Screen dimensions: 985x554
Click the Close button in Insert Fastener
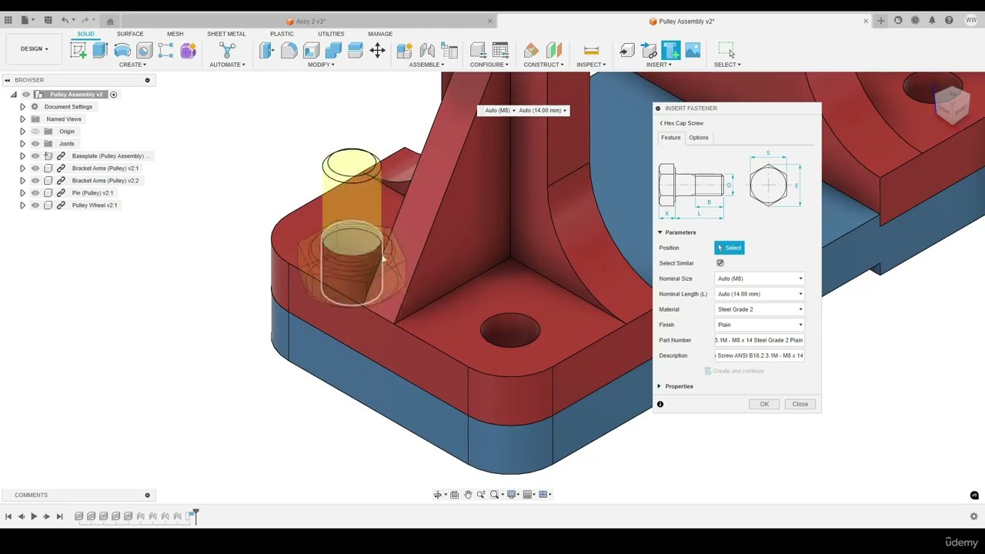[x=800, y=404]
